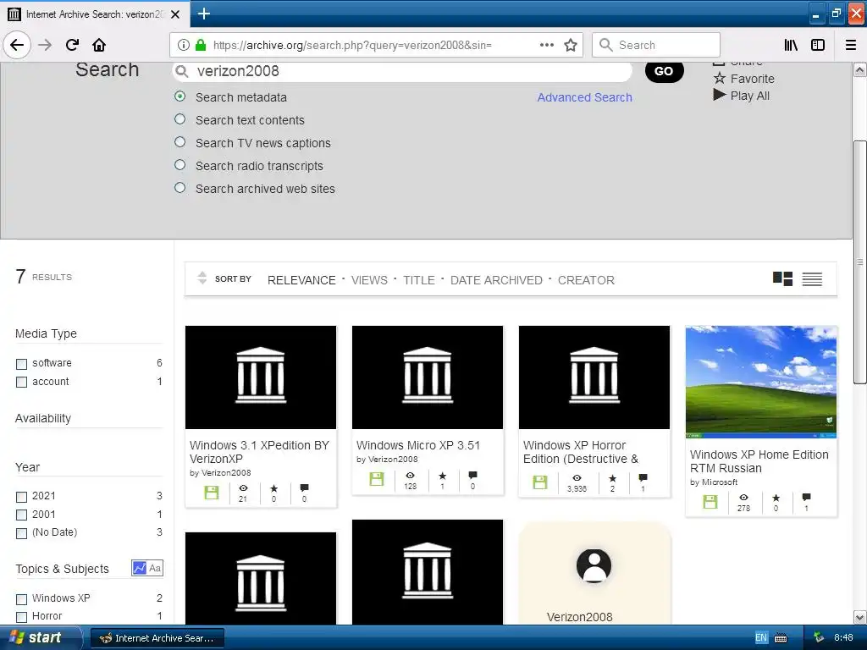Bookmark this page with the star icon
The image size is (867, 650).
571,45
